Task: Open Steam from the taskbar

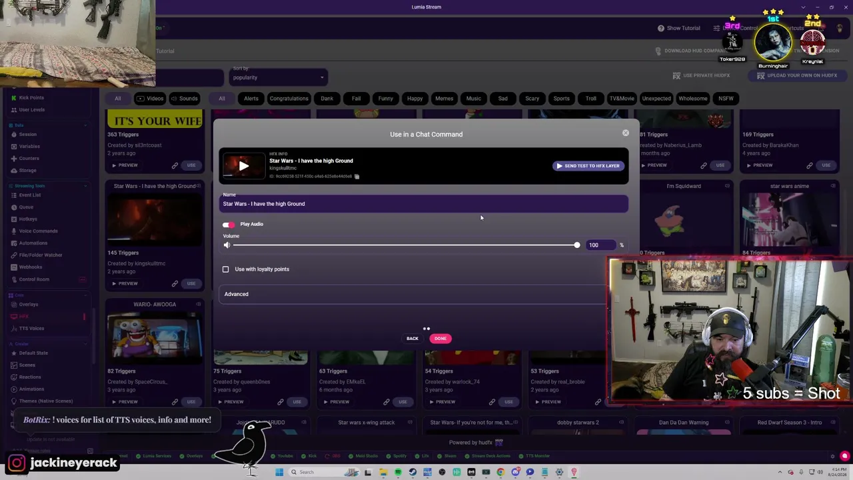Action: (x=413, y=472)
